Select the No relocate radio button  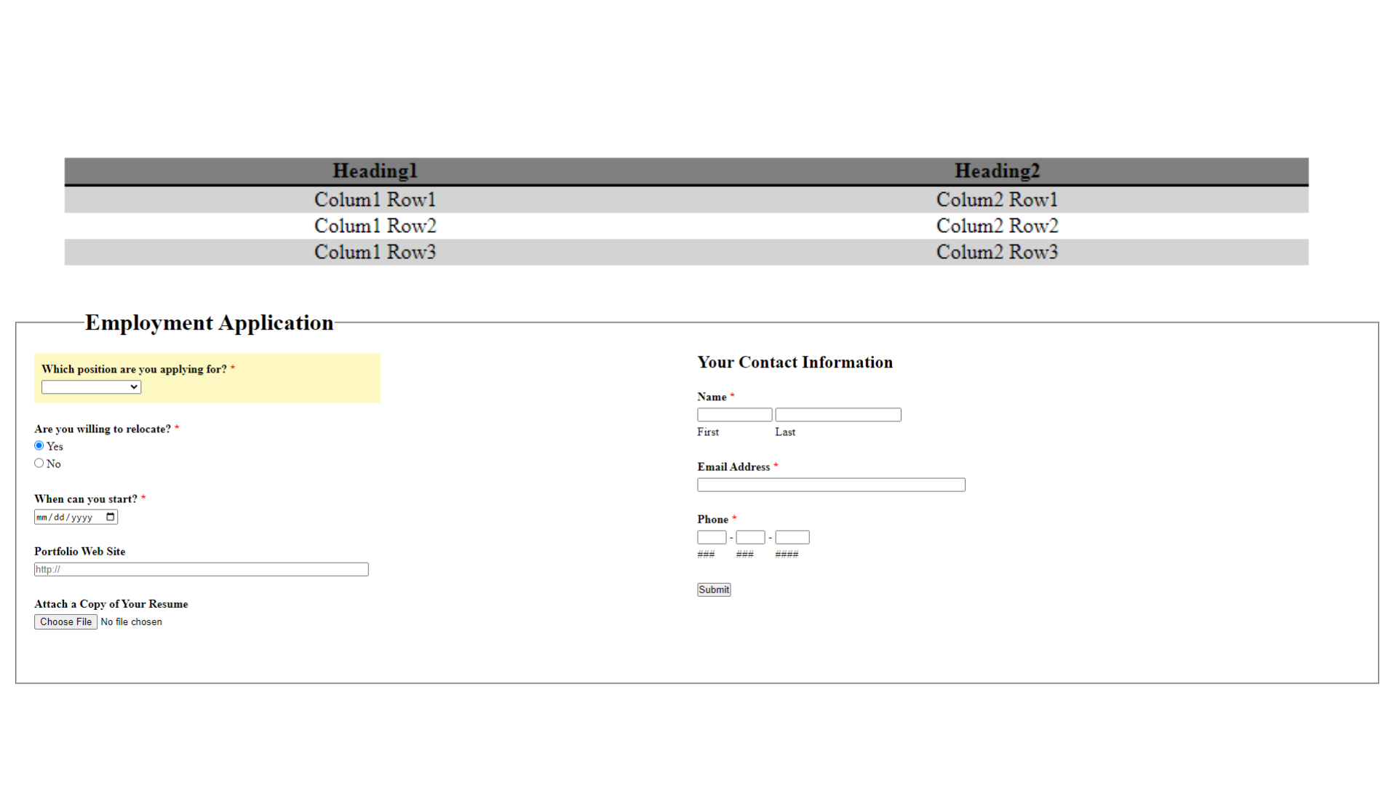[39, 463]
